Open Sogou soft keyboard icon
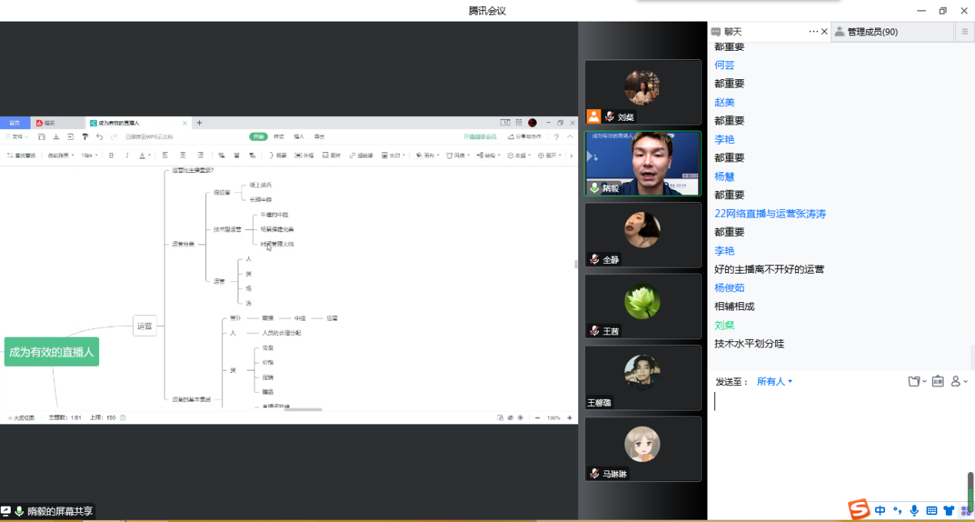Viewport: 975px width, 522px height. 931,510
